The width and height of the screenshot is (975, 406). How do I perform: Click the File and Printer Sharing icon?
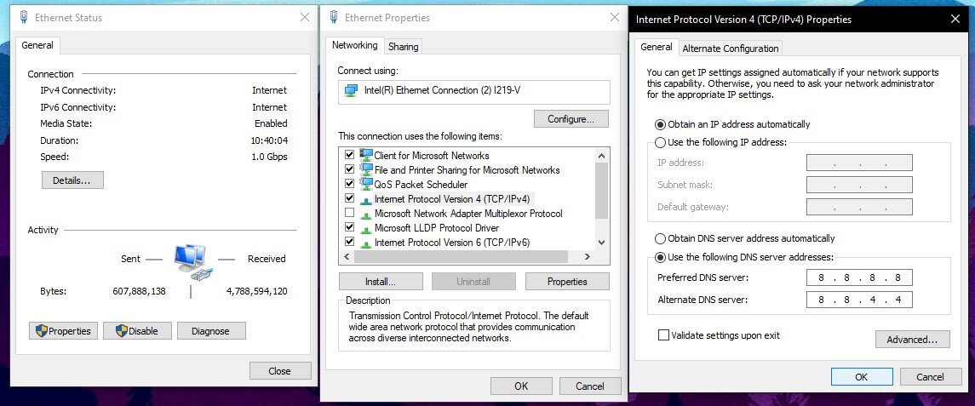click(367, 169)
